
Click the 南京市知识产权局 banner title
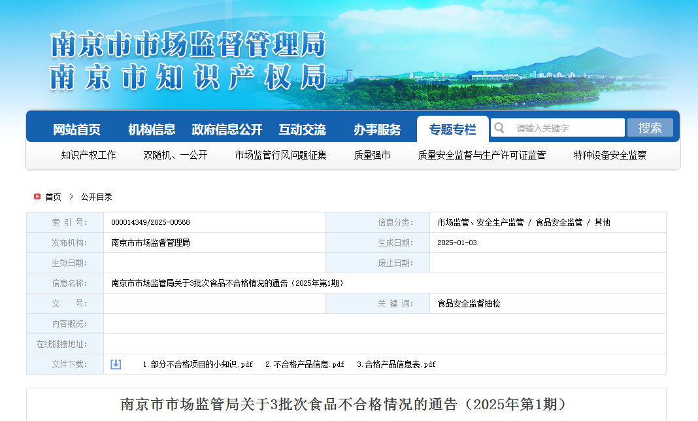pos(188,77)
